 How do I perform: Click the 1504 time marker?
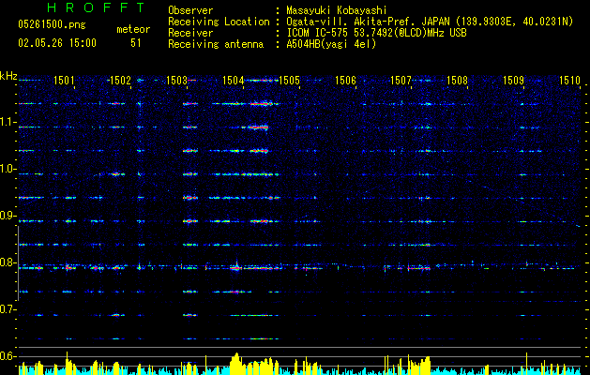click(234, 81)
